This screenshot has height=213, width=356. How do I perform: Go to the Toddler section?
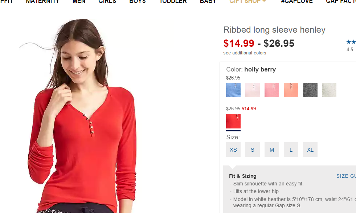pos(173,2)
